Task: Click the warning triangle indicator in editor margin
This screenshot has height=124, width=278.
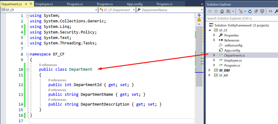Action: tap(199, 19)
